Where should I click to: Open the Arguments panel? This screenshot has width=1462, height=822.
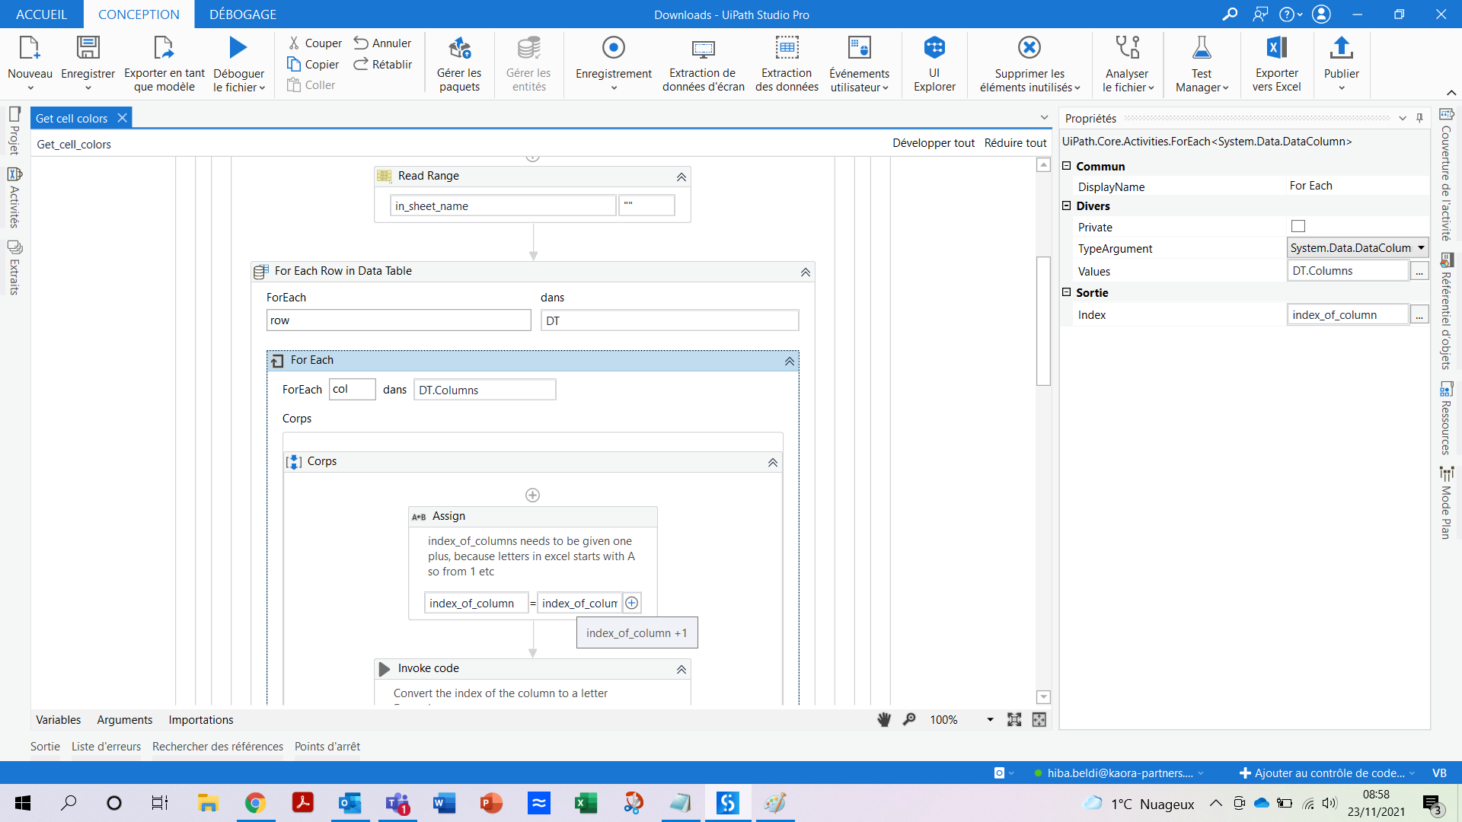tap(125, 720)
